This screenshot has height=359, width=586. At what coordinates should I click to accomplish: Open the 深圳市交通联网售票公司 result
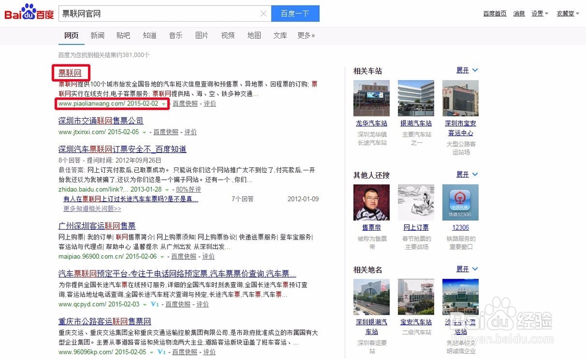[101, 121]
